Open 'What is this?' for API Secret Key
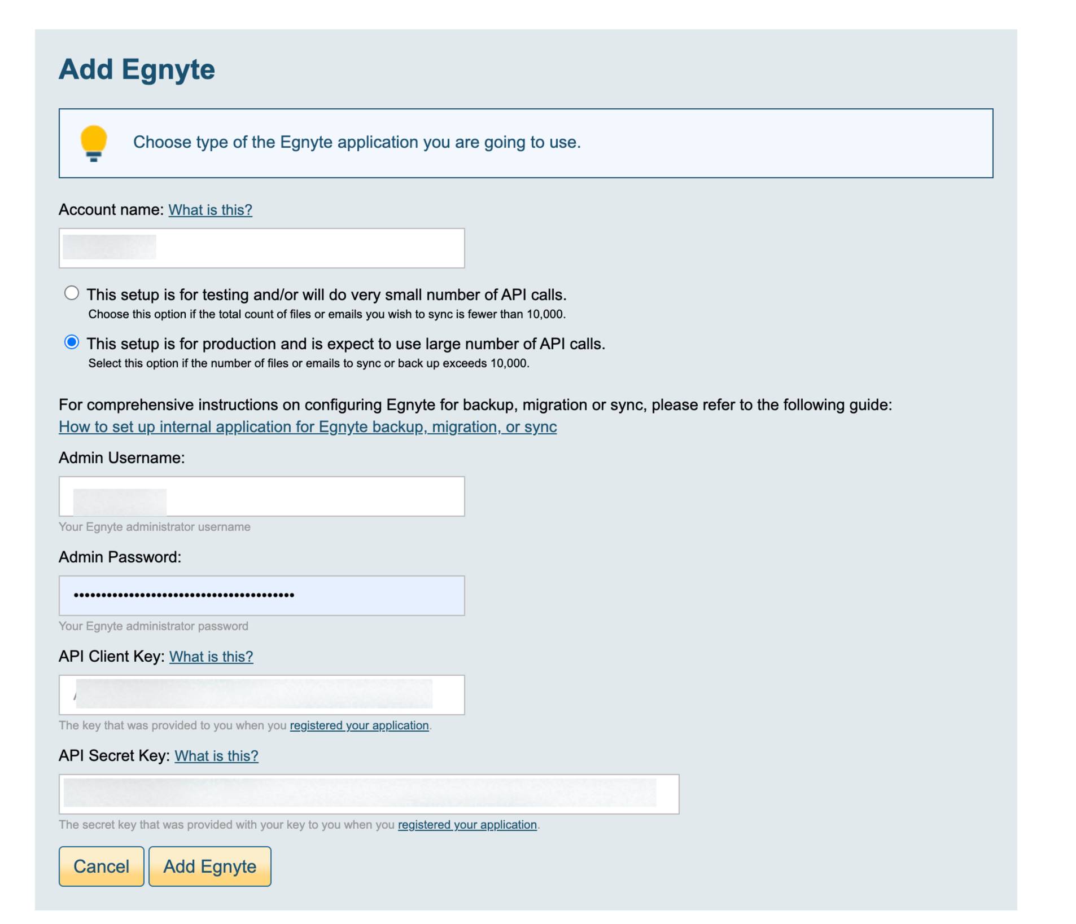1076x924 pixels. (x=216, y=756)
